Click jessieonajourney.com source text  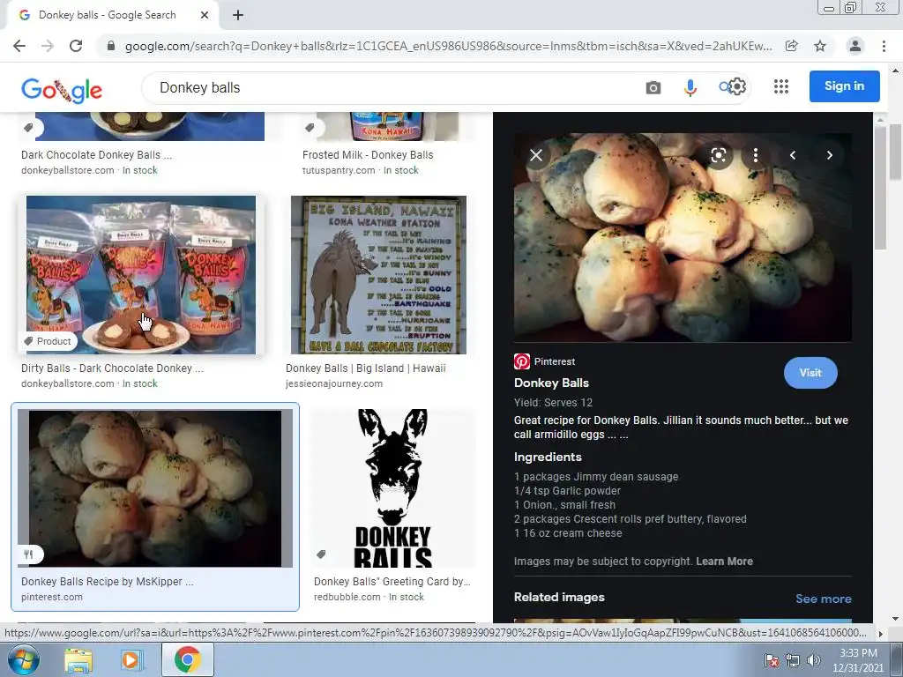(x=334, y=383)
